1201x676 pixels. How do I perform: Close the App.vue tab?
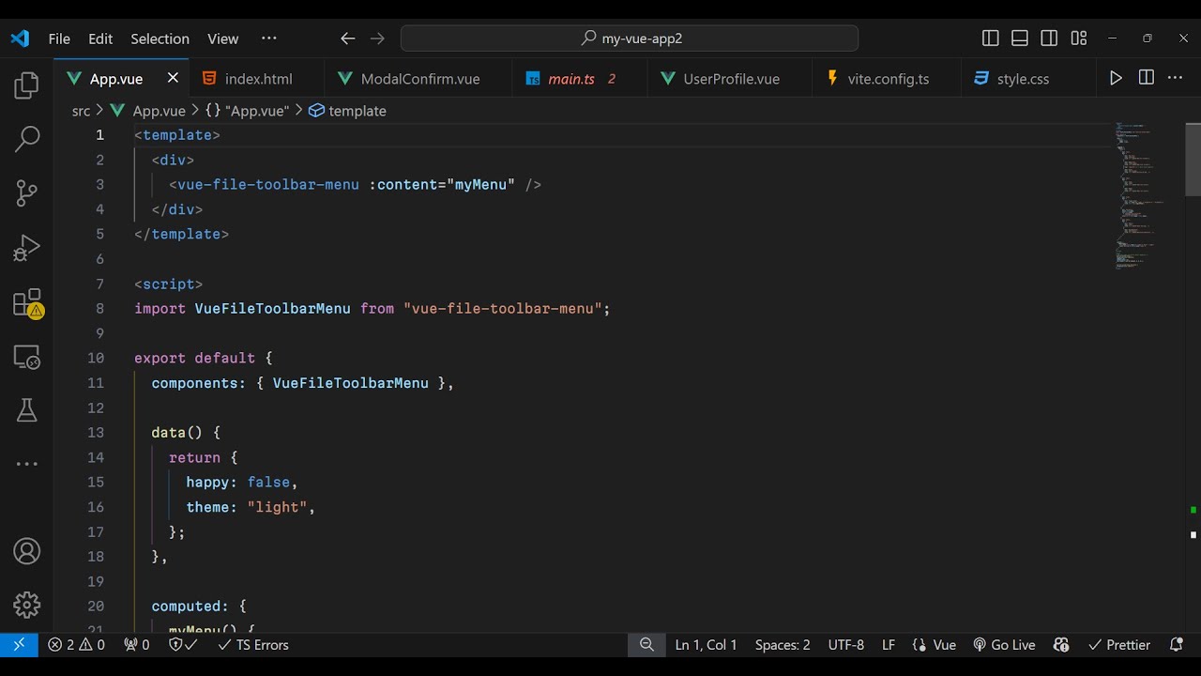coord(173,78)
